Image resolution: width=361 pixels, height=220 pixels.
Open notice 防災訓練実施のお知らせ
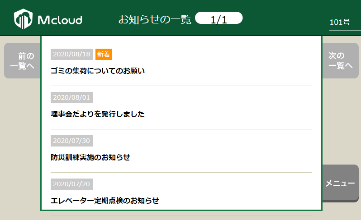tap(90, 157)
